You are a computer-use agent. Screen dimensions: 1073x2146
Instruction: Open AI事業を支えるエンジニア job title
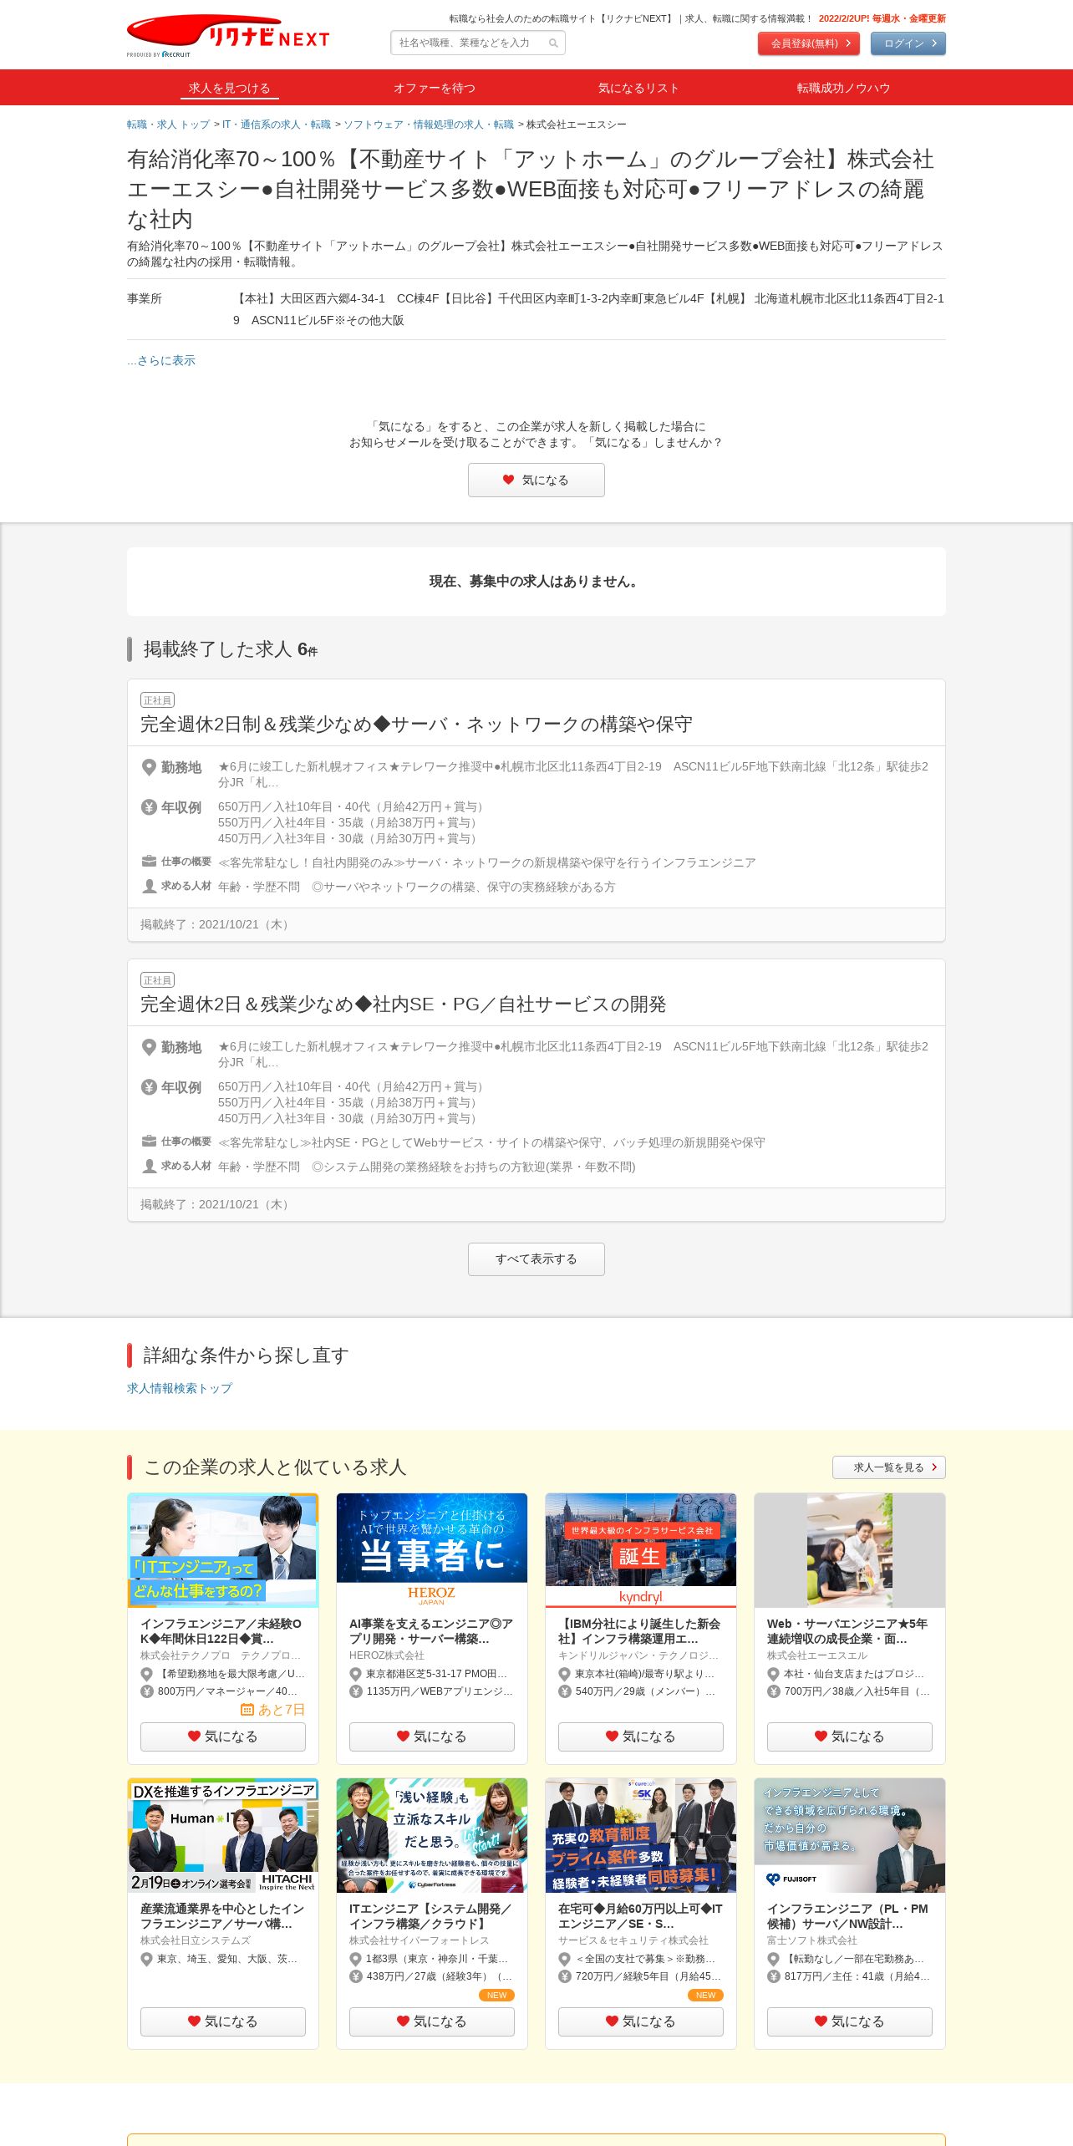point(431,1631)
